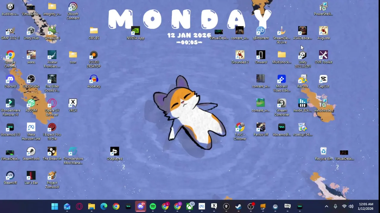Select the Elder Scrolls V desktop icon

coord(52,83)
